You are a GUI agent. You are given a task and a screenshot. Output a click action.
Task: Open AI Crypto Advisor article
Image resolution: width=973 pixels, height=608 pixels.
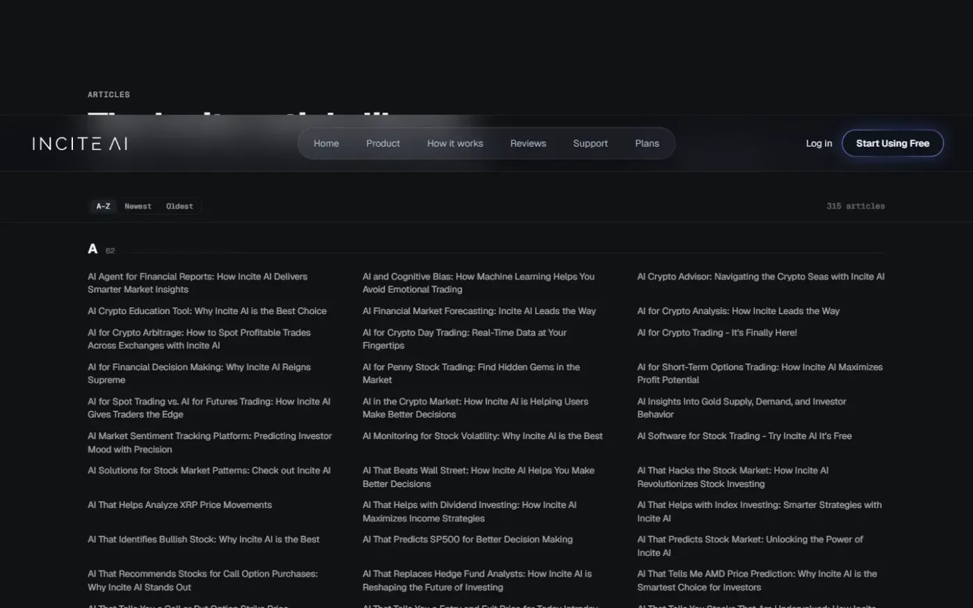760,277
